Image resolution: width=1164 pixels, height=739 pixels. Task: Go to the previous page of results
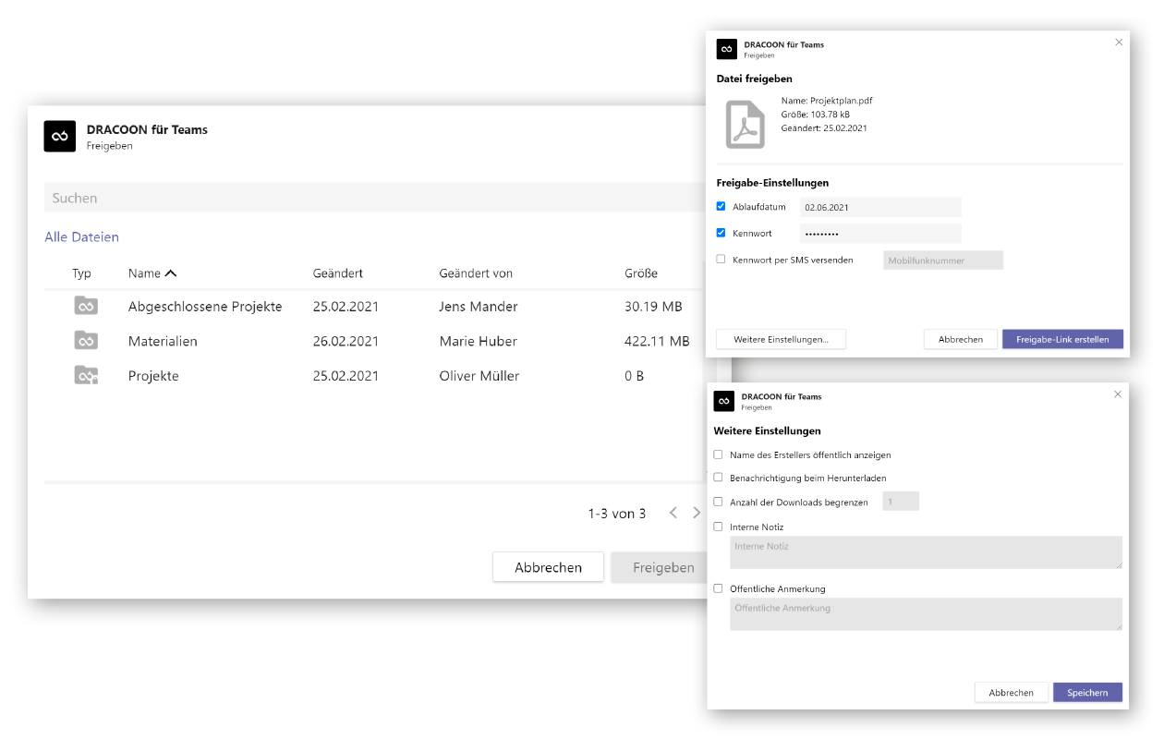coord(673,513)
